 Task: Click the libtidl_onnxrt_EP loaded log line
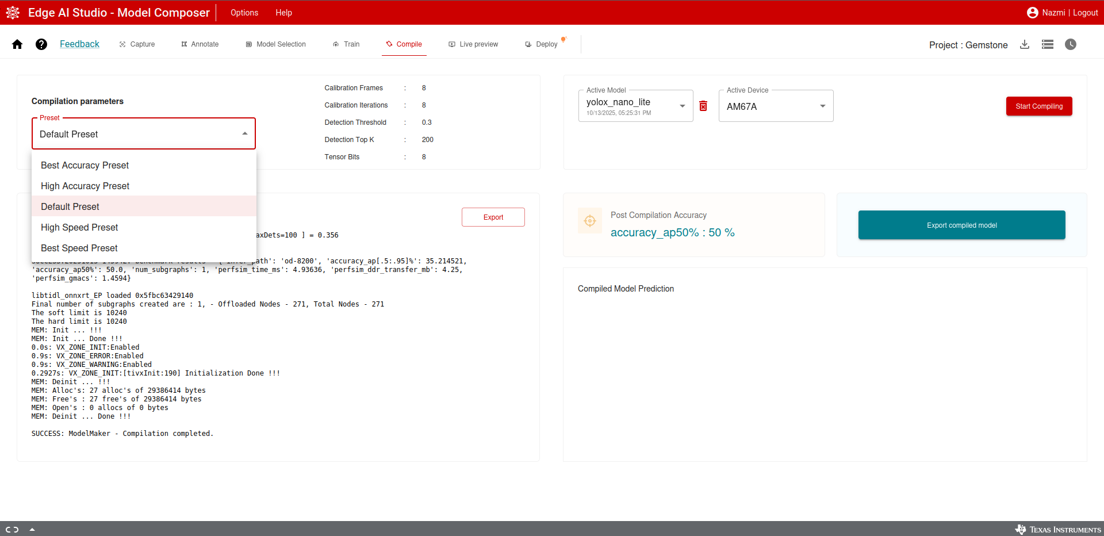(x=112, y=296)
